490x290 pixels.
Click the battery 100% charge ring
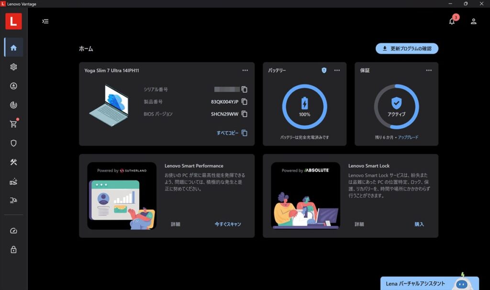[305, 107]
